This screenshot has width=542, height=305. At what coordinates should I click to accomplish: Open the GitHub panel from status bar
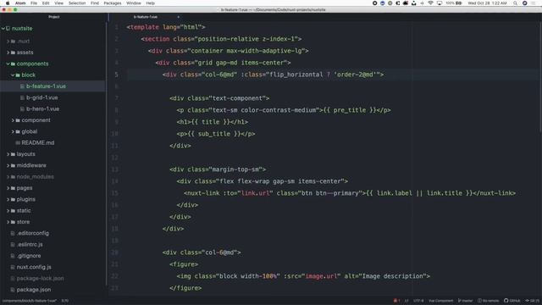pos(512,301)
